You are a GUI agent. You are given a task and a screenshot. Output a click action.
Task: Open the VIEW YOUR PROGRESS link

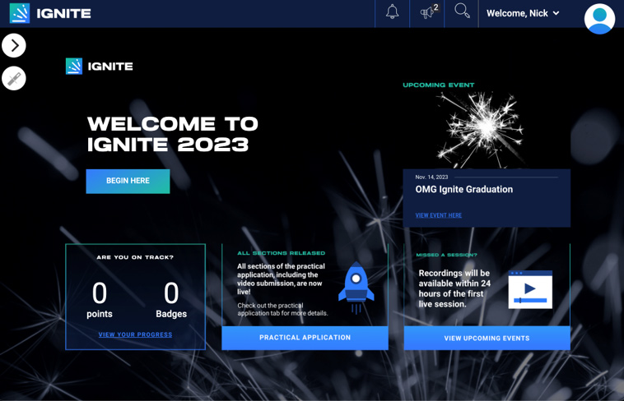135,334
